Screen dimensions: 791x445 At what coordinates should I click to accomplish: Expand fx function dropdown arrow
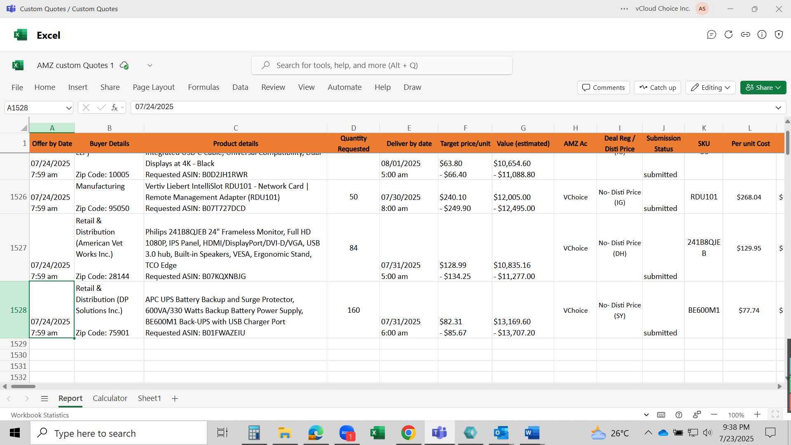[122, 108]
